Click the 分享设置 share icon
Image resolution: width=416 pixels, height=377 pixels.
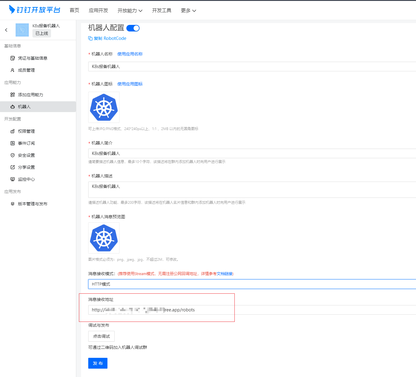pyautogui.click(x=13, y=167)
